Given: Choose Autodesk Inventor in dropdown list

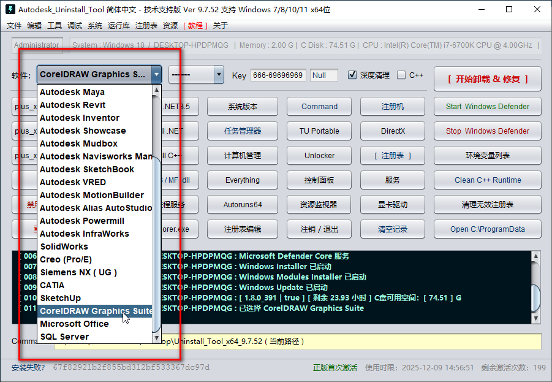Looking at the screenshot, I should (95, 118).
